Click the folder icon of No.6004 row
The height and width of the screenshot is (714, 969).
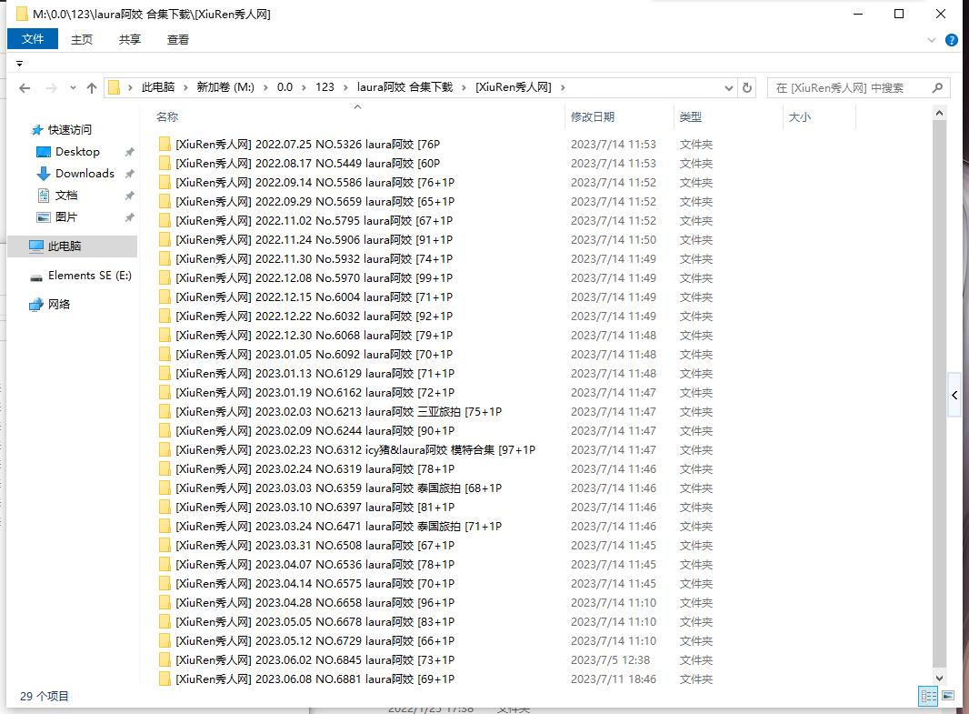point(165,297)
